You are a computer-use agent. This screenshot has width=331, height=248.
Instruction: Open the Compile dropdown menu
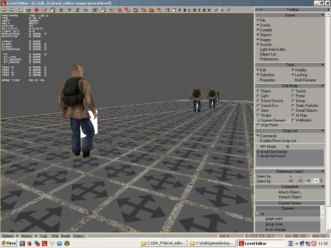tap(264, 30)
